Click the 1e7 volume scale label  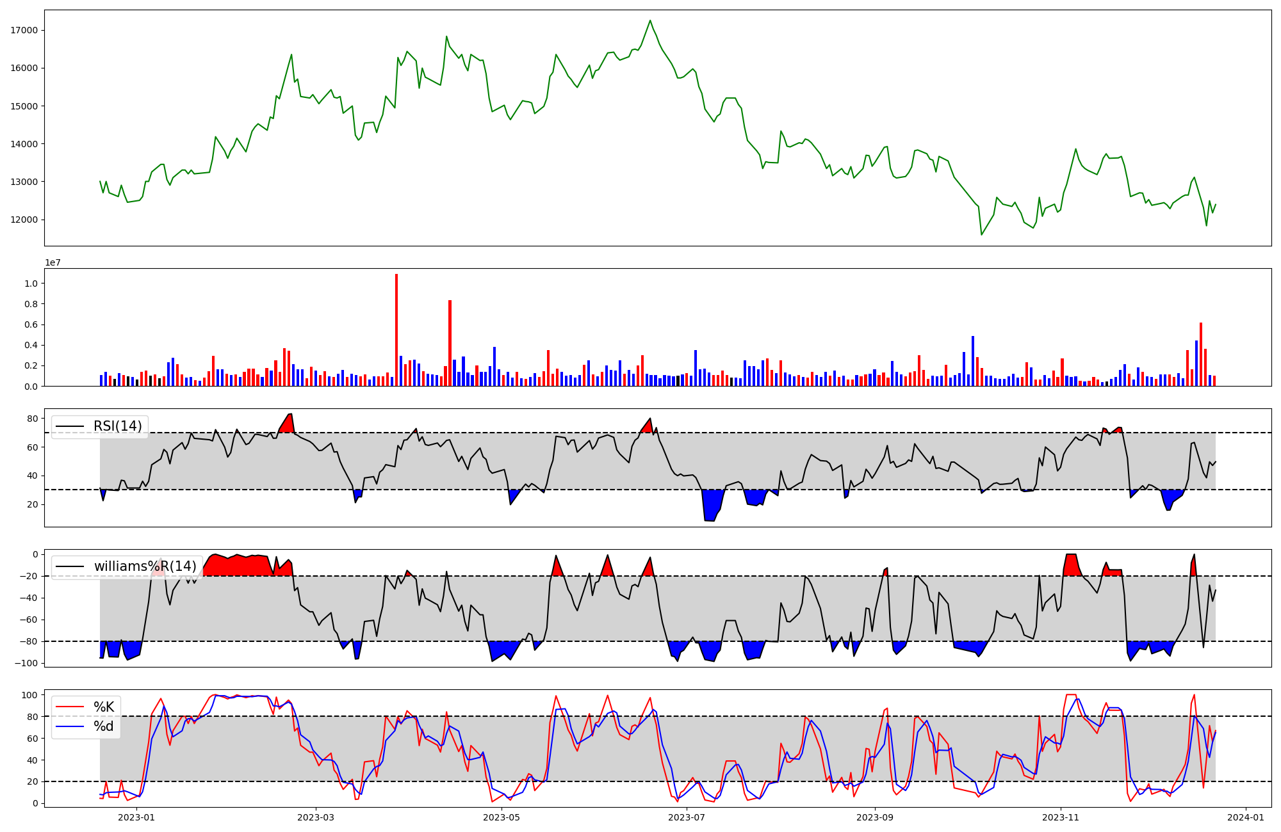pos(53,262)
